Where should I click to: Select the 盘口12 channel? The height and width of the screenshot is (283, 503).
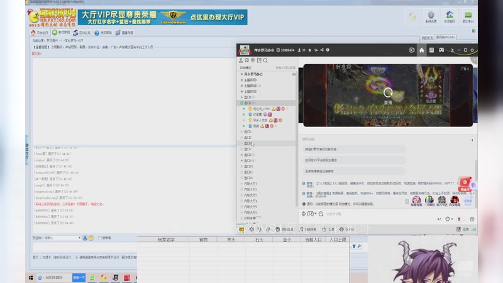[x=248, y=178]
